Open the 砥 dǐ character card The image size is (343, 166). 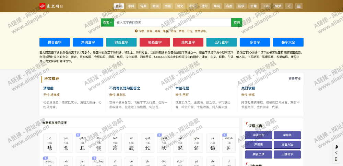point(131,143)
